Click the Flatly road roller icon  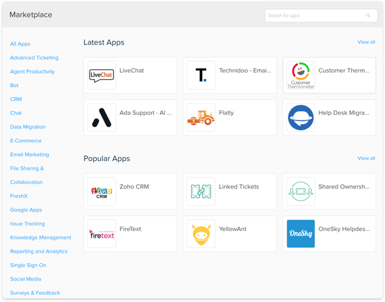[201, 117]
